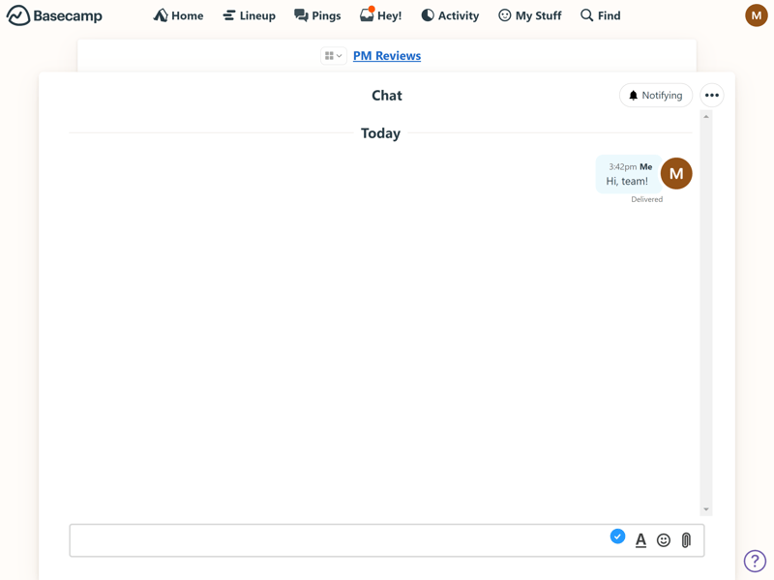774x580 pixels.
Task: Click the 'Hi, team!' message bubble
Action: coord(628,174)
